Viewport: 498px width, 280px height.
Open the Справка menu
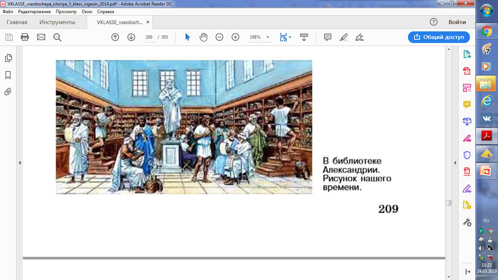click(106, 12)
